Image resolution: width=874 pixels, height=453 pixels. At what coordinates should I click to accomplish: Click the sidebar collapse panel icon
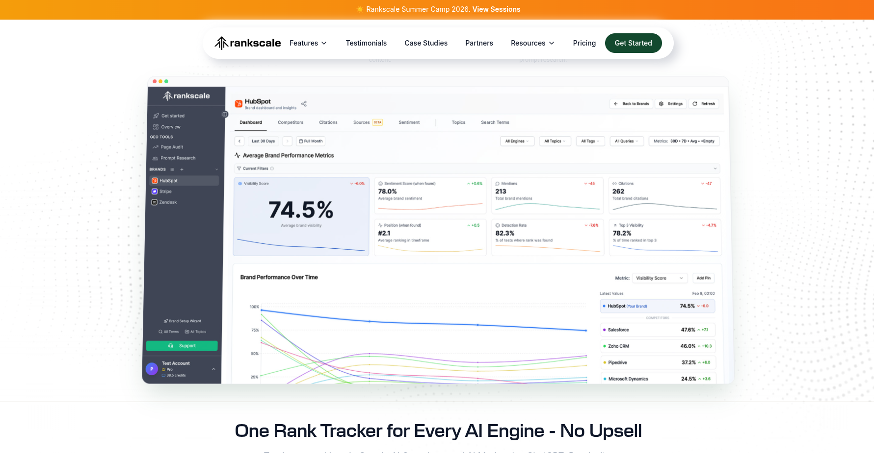tap(225, 114)
